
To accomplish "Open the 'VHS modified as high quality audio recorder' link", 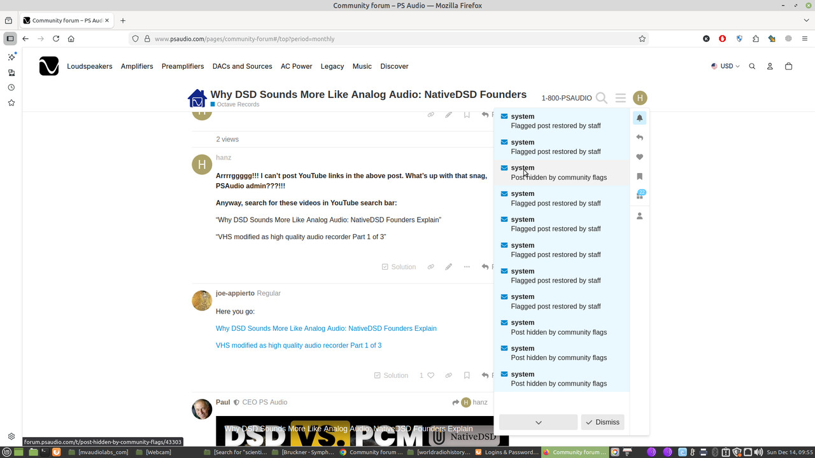I will (x=299, y=345).
